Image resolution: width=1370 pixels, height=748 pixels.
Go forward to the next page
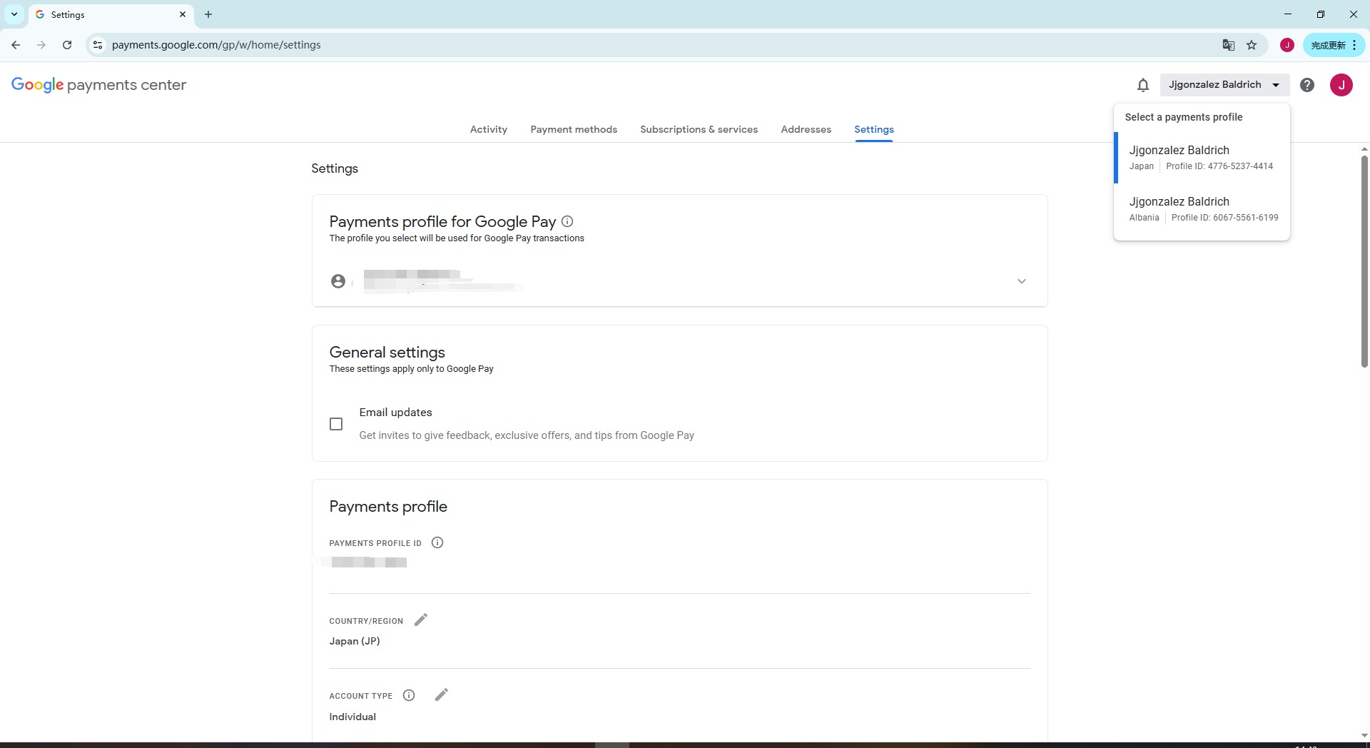click(x=41, y=45)
